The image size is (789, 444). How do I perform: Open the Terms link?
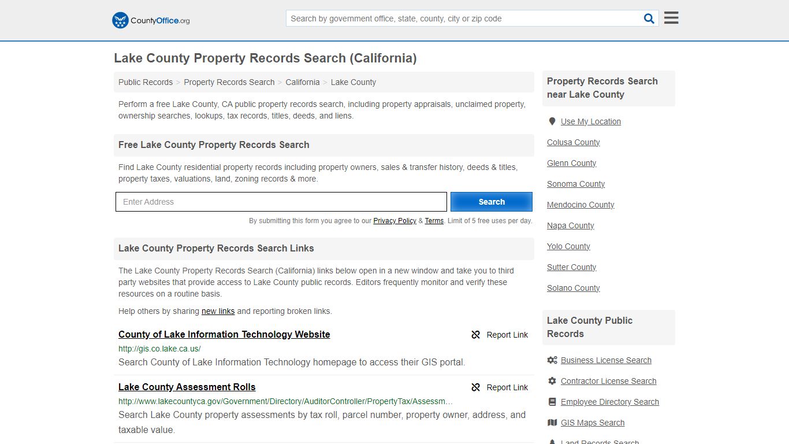pyautogui.click(x=434, y=221)
